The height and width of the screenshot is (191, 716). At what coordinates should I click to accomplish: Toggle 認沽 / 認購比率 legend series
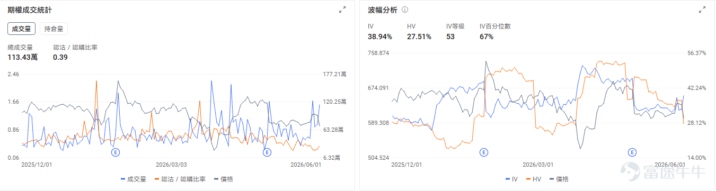click(x=180, y=179)
